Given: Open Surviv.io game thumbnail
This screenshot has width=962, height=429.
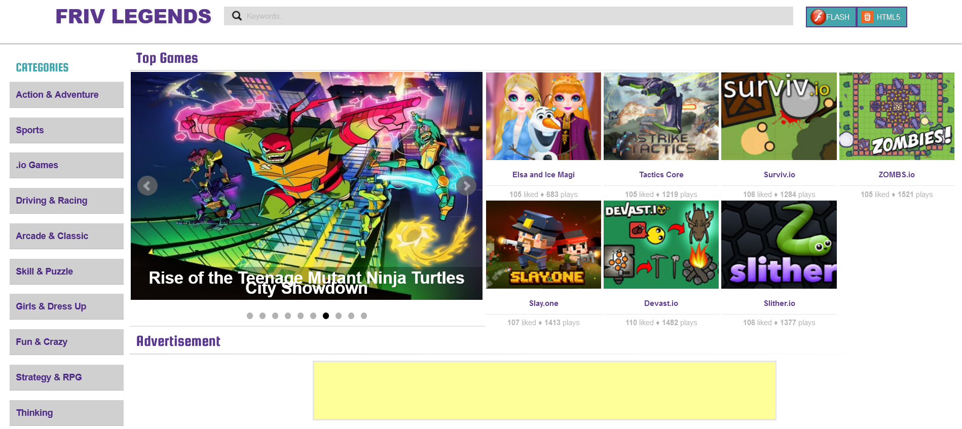Looking at the screenshot, I should click(779, 116).
